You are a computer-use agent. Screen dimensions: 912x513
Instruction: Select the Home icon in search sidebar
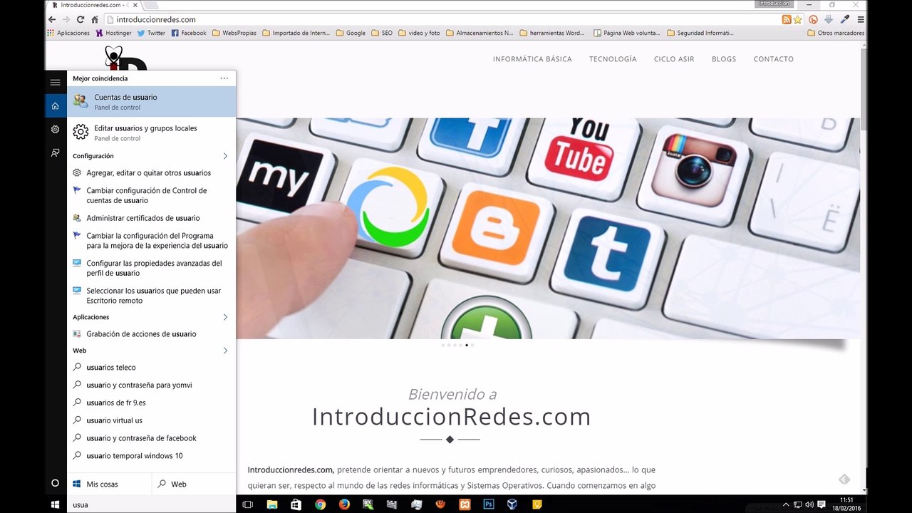pos(55,106)
